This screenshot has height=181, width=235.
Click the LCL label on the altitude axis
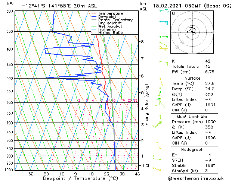pyautogui.click(x=146, y=166)
